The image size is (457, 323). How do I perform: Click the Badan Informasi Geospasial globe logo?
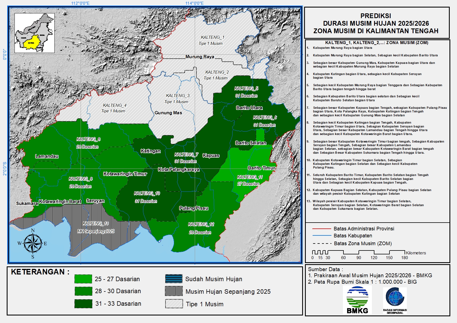point(395,298)
